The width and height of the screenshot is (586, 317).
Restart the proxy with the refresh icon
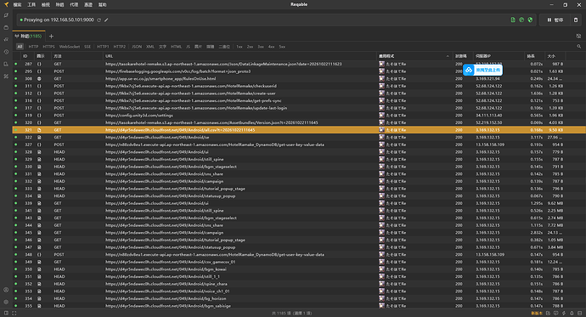(99, 20)
